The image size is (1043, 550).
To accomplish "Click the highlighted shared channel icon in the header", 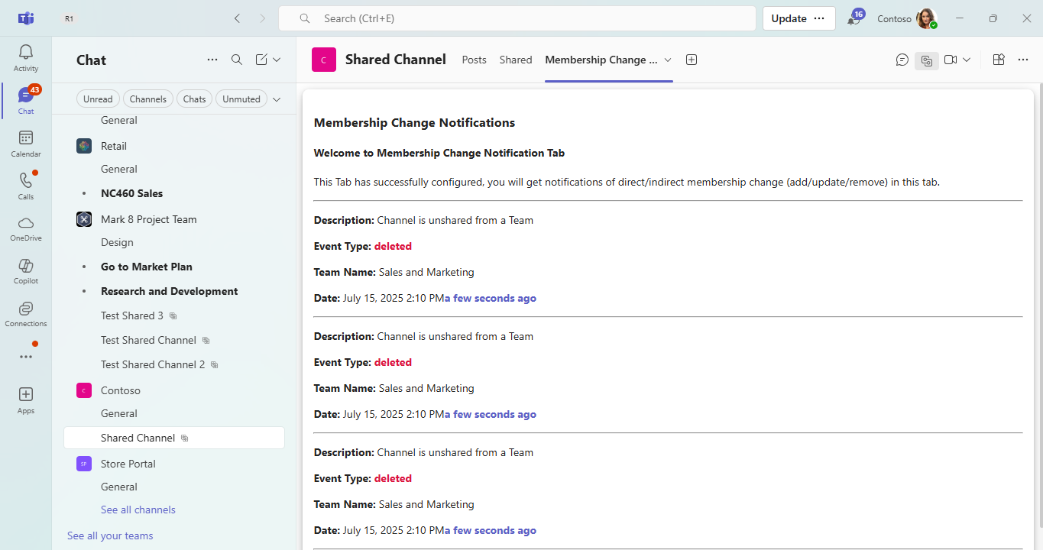I will [x=927, y=60].
